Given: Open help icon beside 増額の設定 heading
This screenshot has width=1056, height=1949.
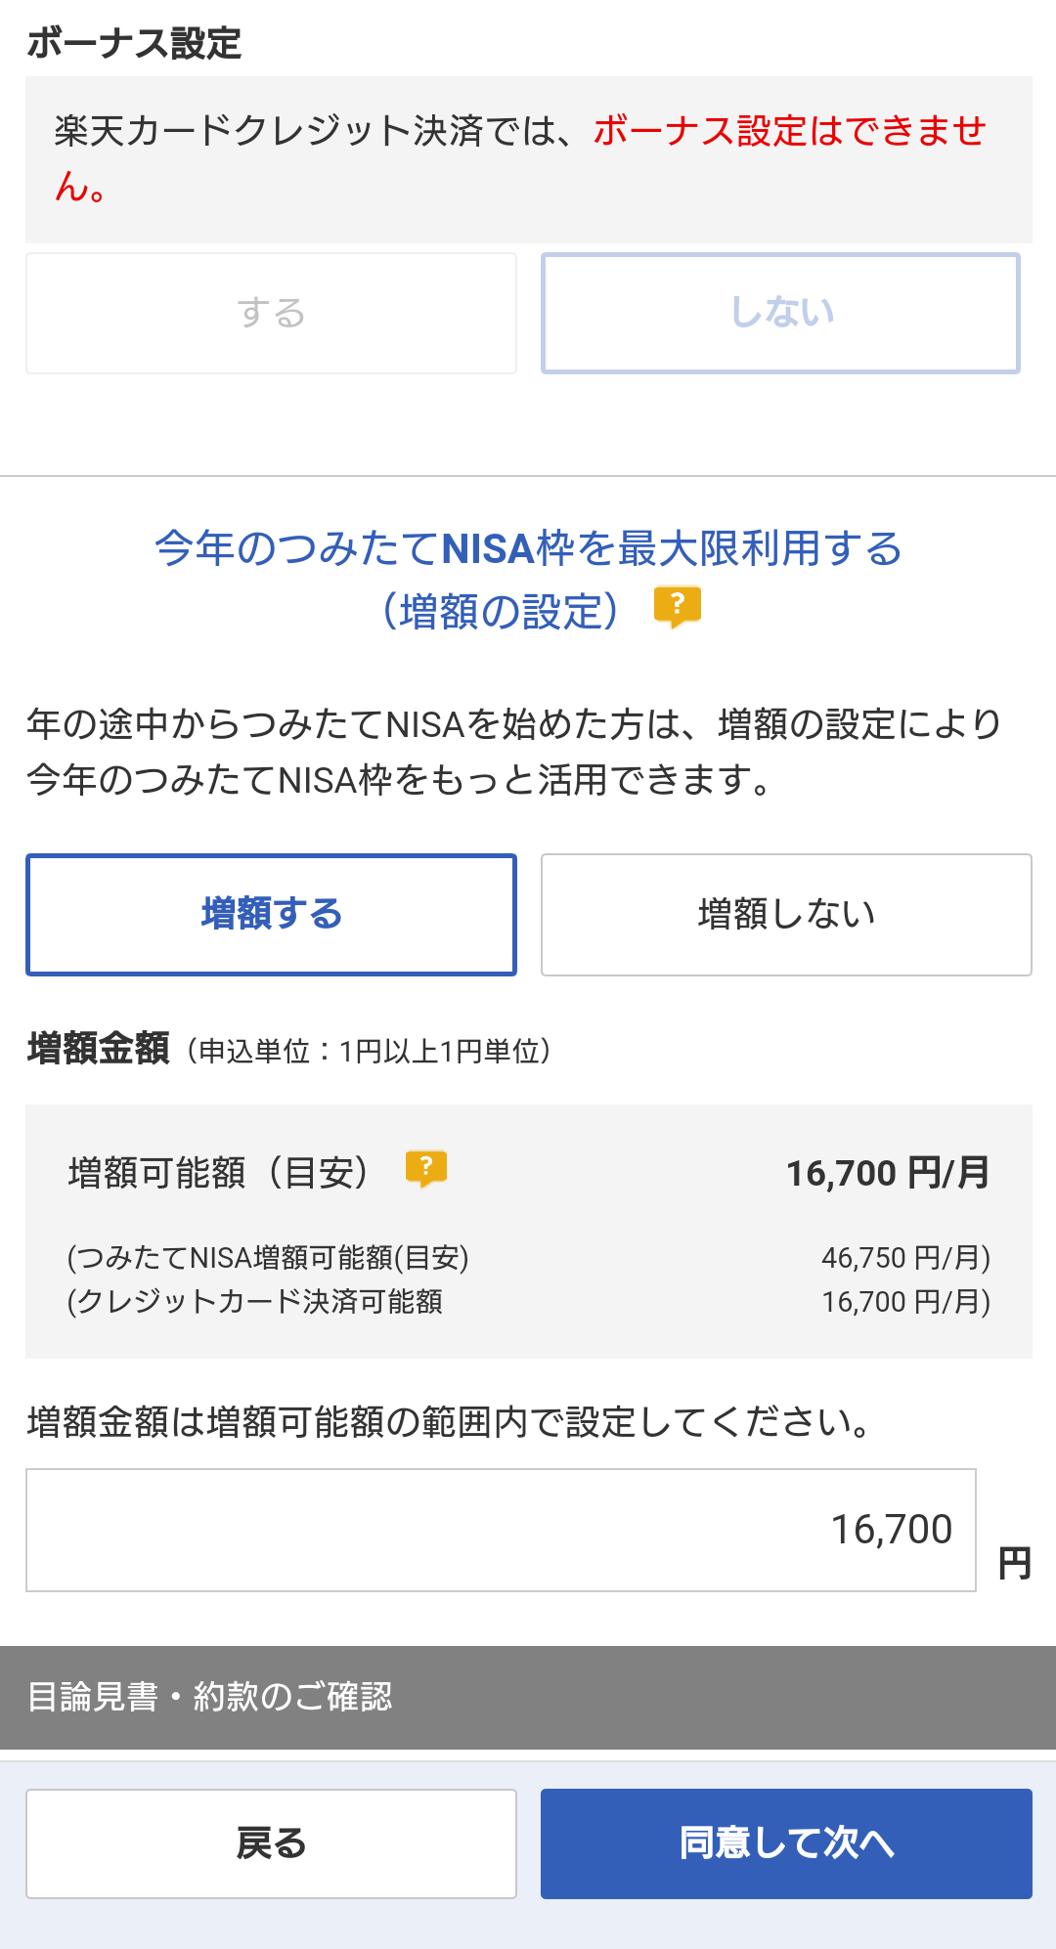Looking at the screenshot, I should coord(677,606).
